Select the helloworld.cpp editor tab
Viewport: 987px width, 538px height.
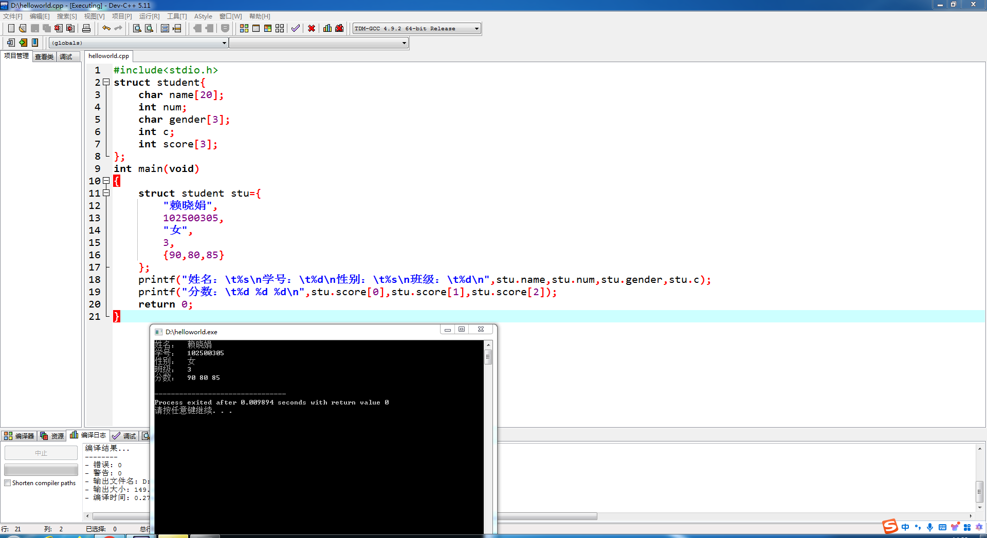108,56
